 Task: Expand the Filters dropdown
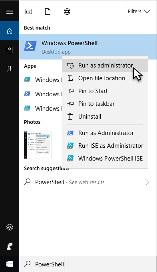tap(139, 12)
